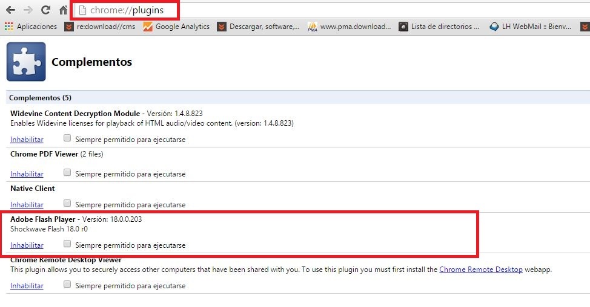Open the LH WebMail bookmark

coord(531,27)
